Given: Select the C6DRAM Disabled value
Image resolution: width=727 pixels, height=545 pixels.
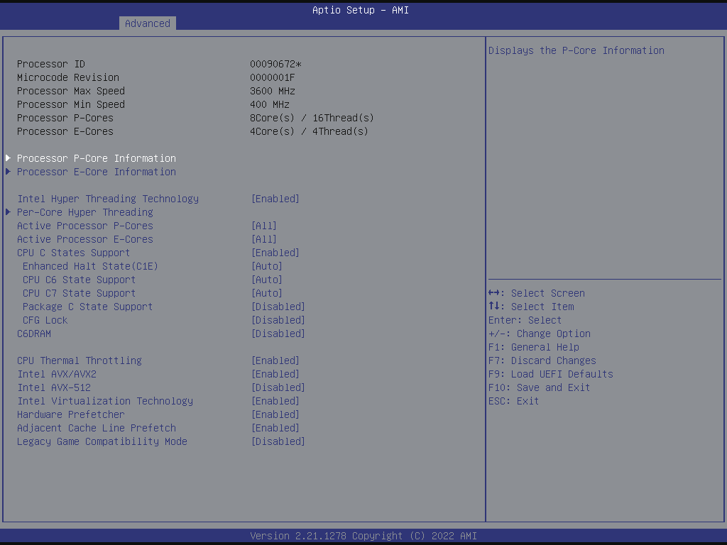Looking at the screenshot, I should tap(278, 334).
